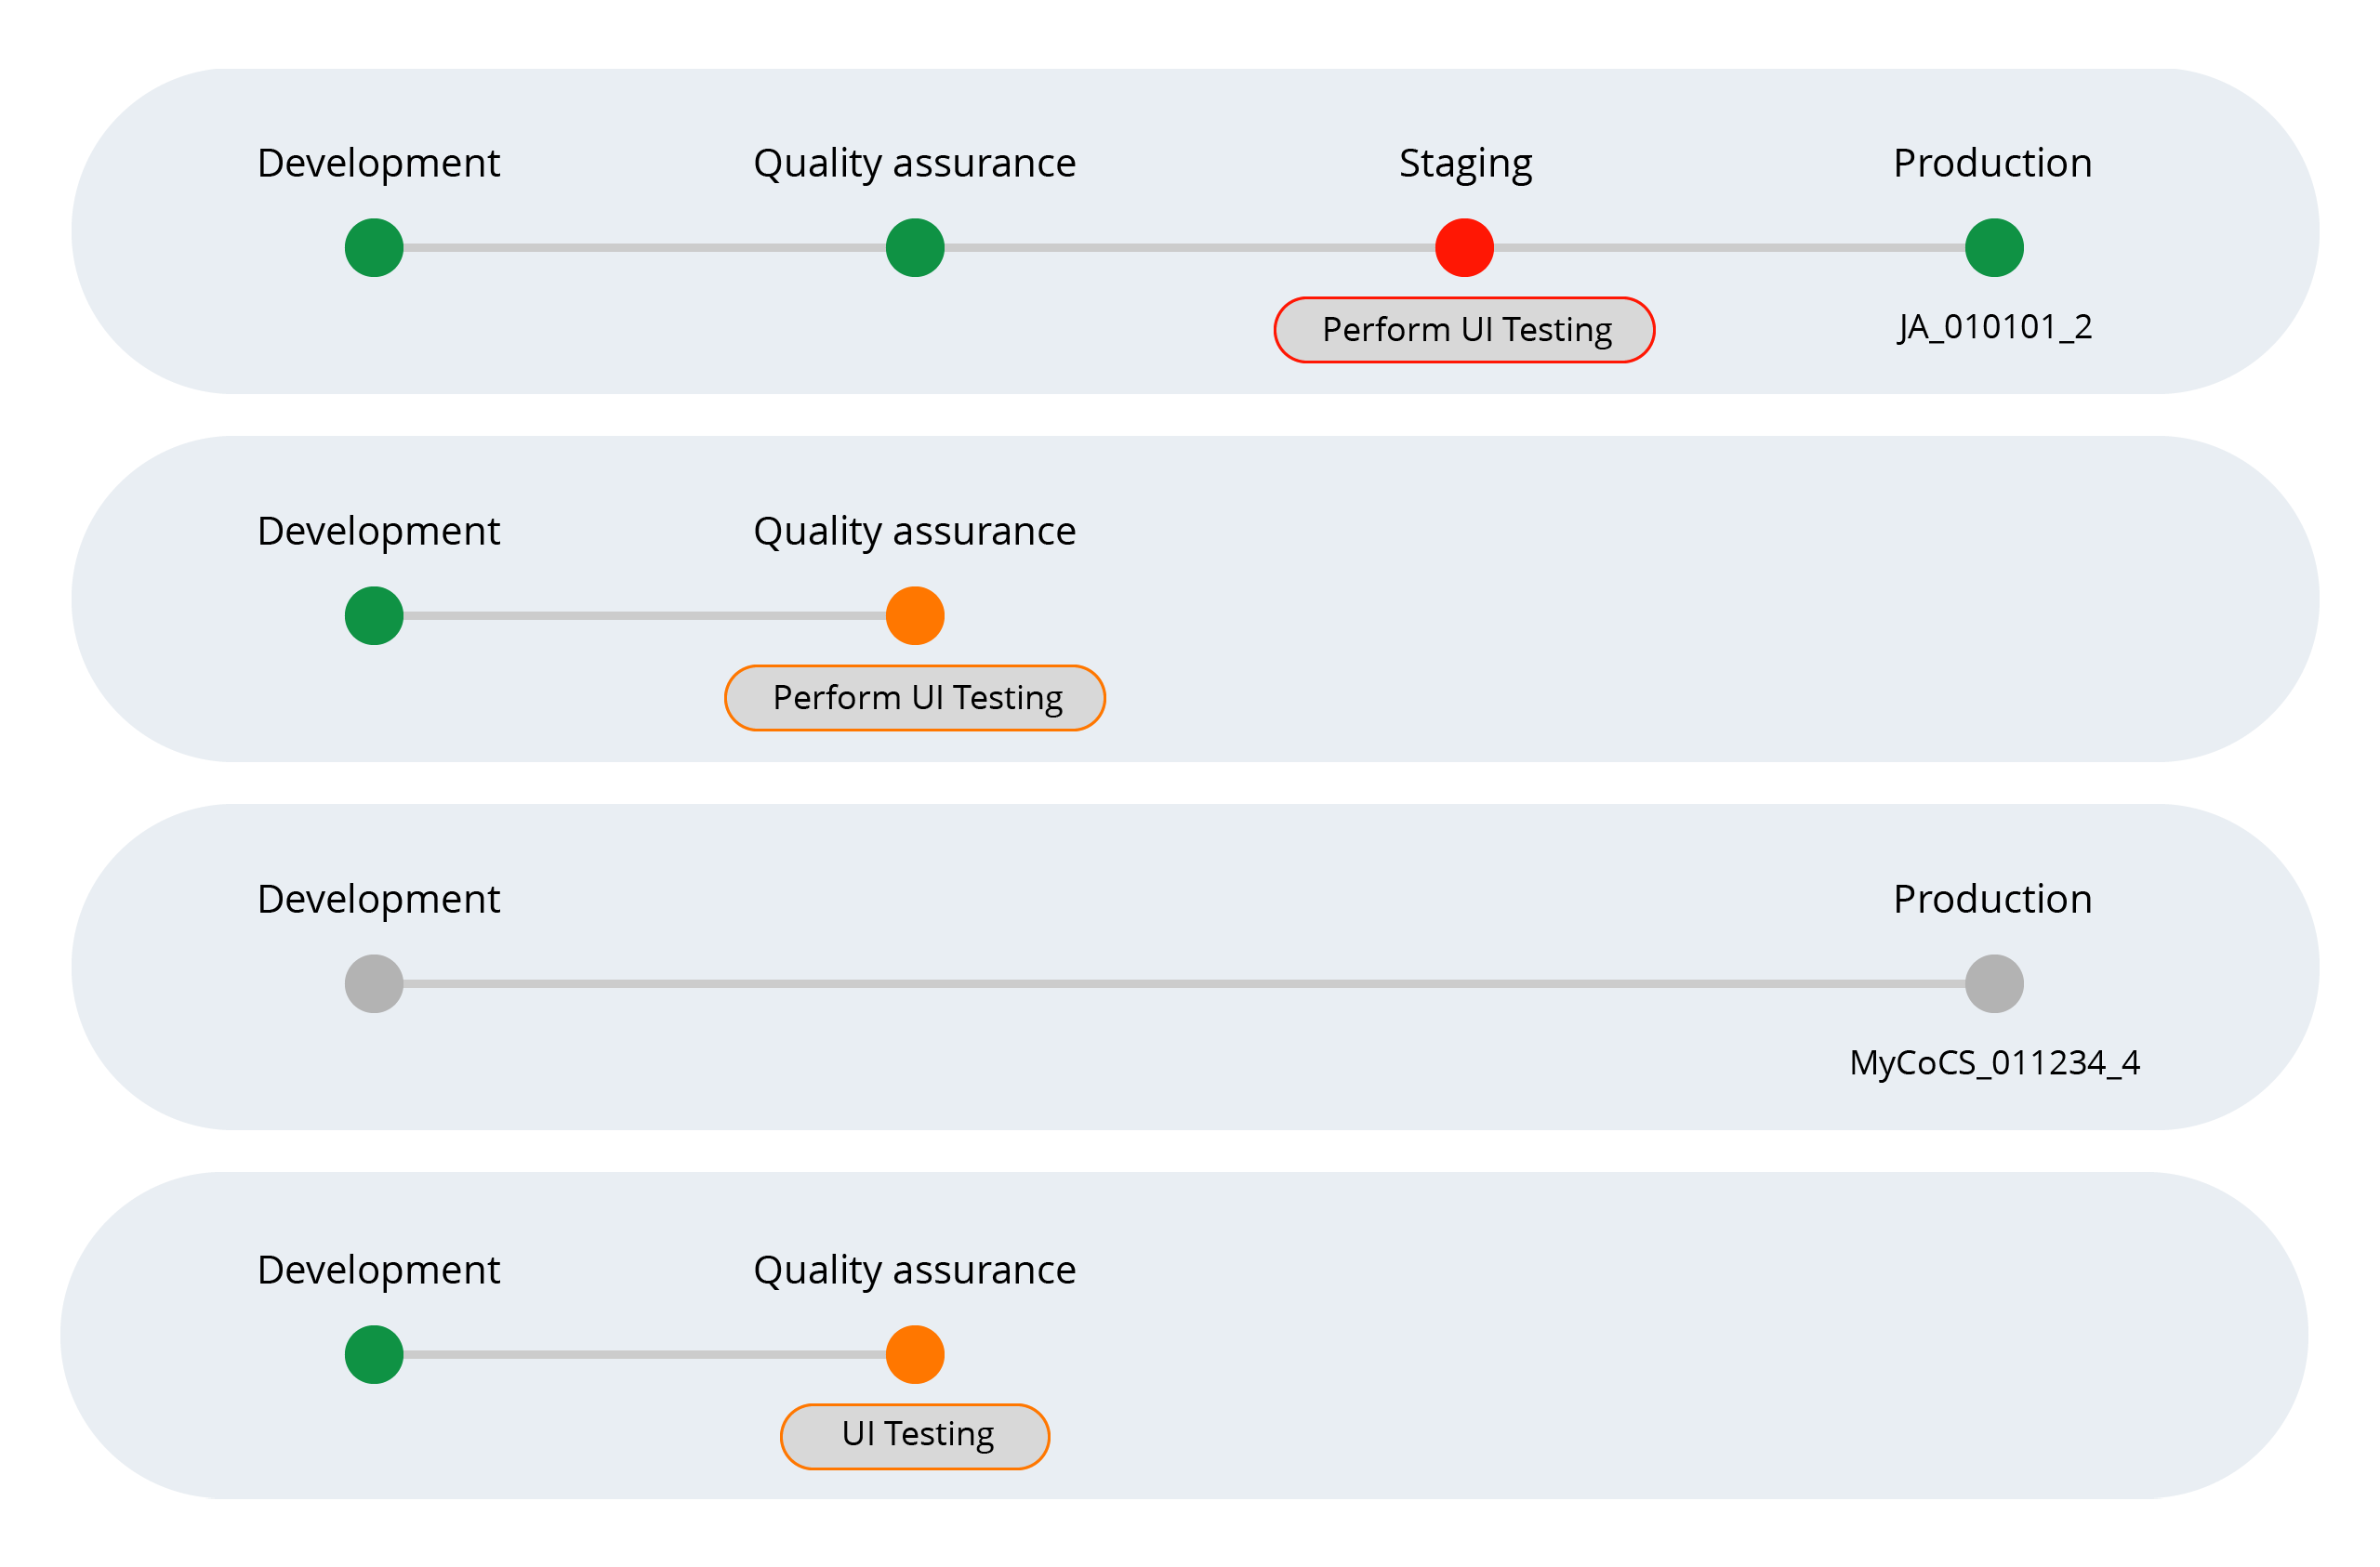Select green Development dot in the bottom pipeline

pyautogui.click(x=374, y=1355)
